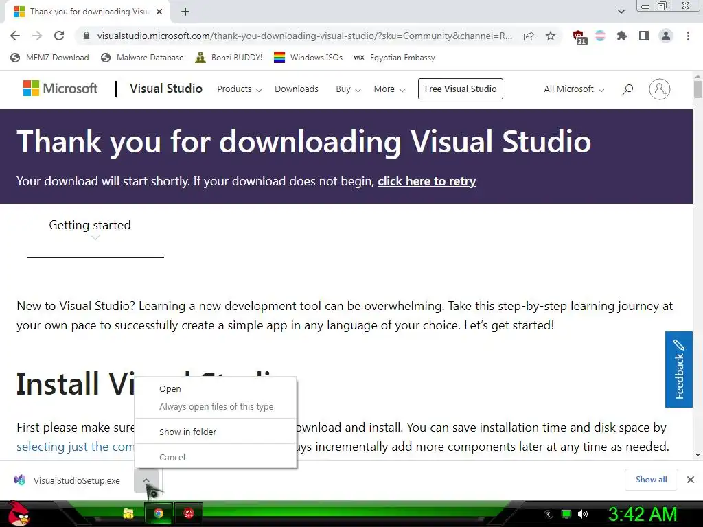Open the Angry Birds start button

18,513
